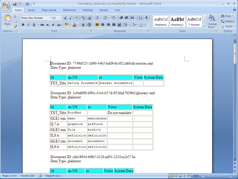
Task: Toggle Show/Hide paragraph marks
Action: click(147, 18)
